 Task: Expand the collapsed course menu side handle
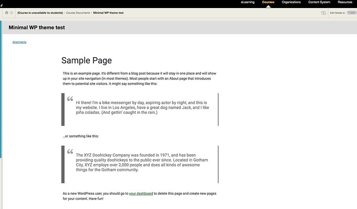pos(1,89)
